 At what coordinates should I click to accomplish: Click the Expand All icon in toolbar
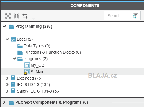click(x=8, y=16)
